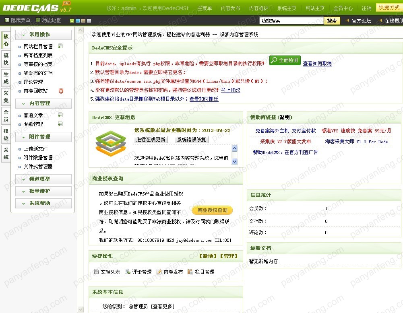Collapse the 附件管理 menu group
Image resolution: width=403 pixels, height=313 pixels.
43,137
